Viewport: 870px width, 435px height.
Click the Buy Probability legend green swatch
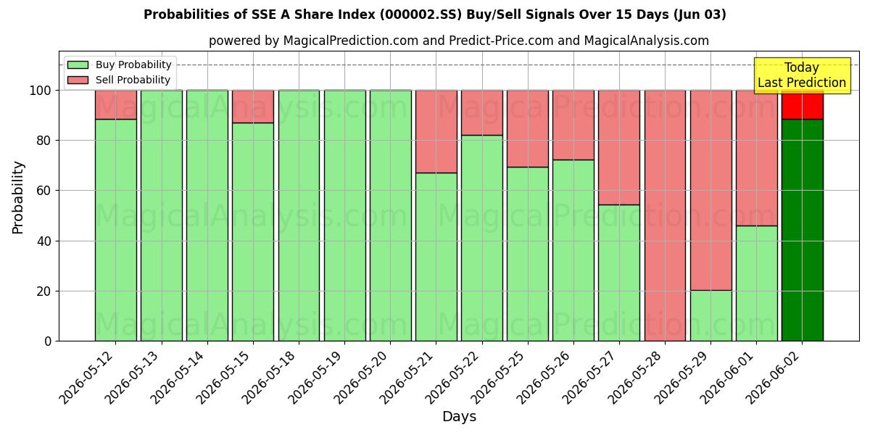(x=78, y=65)
